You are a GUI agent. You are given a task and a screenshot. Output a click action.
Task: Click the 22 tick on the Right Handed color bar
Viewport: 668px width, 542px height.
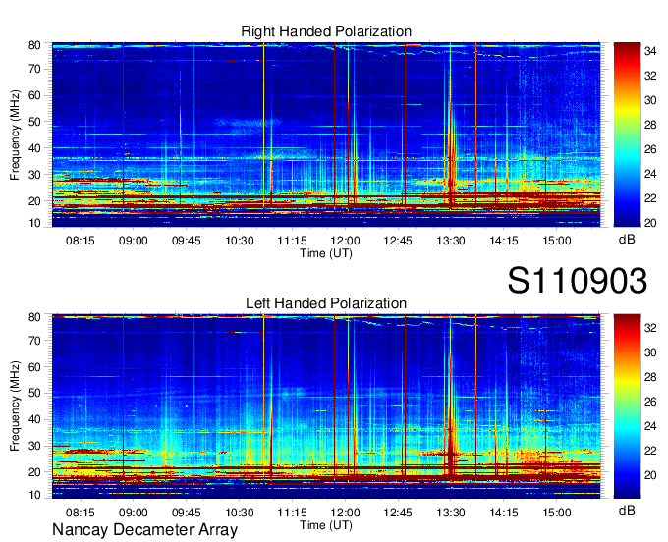pyautogui.click(x=650, y=198)
